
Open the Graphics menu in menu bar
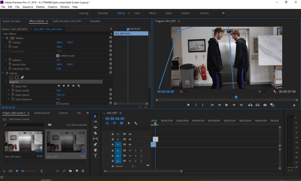(53, 7)
